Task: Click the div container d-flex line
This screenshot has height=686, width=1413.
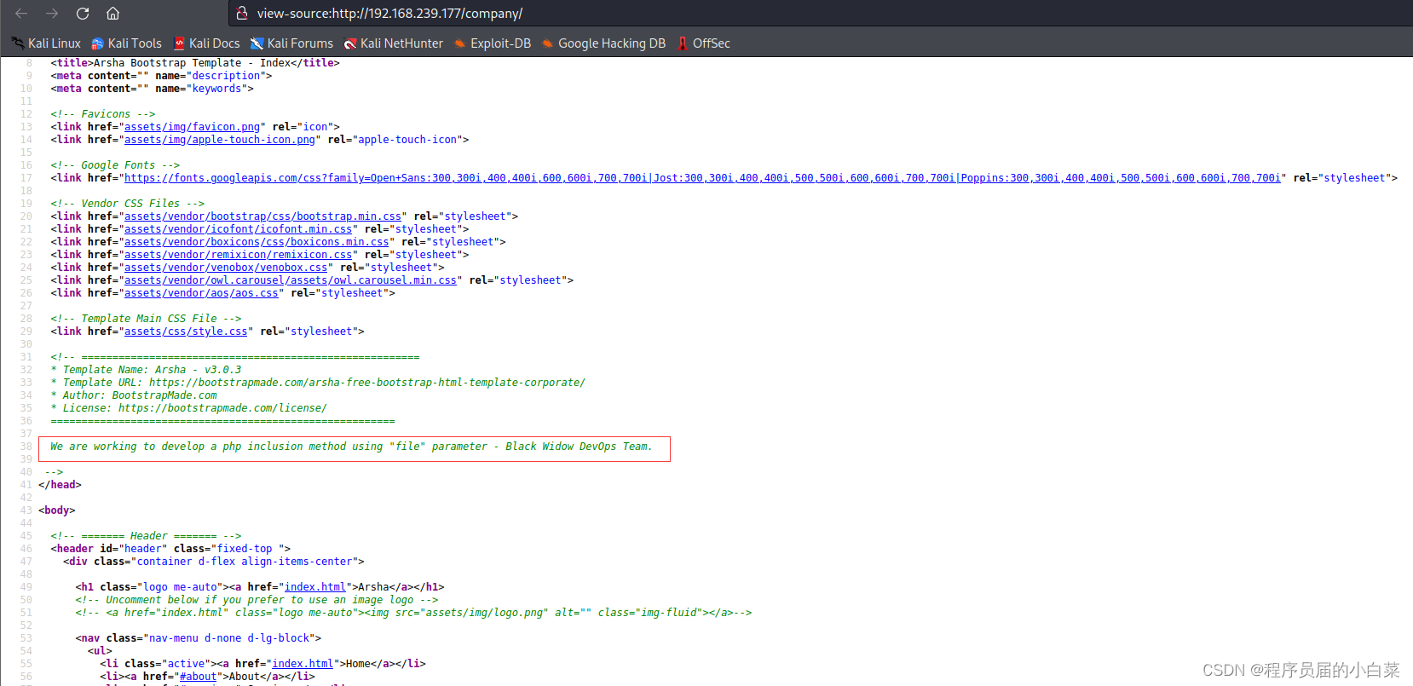Action: tap(214, 562)
